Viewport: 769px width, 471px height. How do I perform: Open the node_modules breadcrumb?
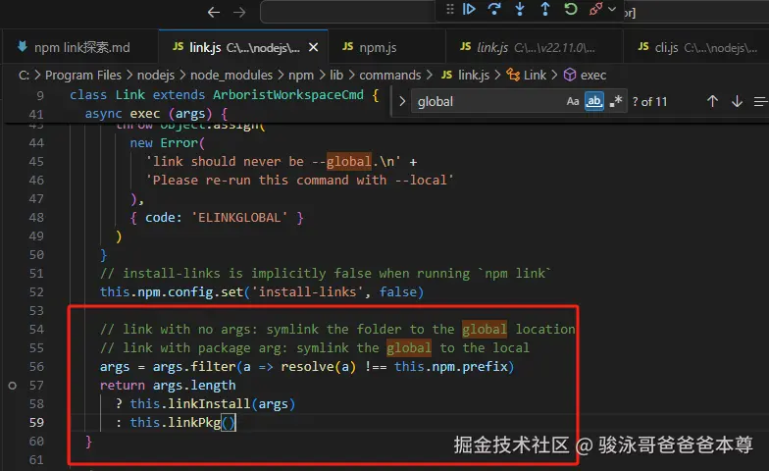coord(231,75)
